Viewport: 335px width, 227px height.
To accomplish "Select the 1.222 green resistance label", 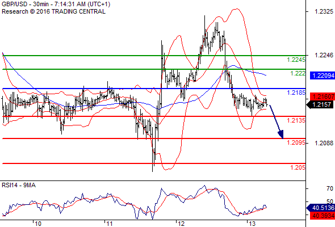I will coord(298,73).
